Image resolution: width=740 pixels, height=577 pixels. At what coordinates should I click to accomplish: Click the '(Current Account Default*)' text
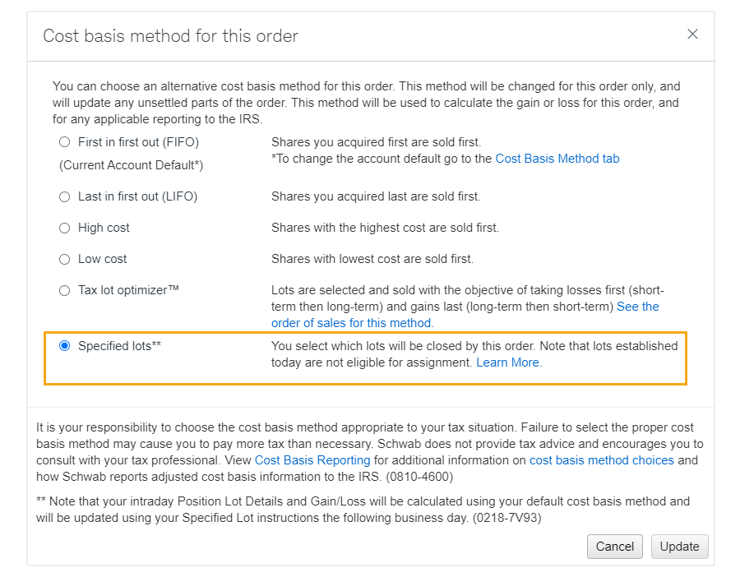131,165
